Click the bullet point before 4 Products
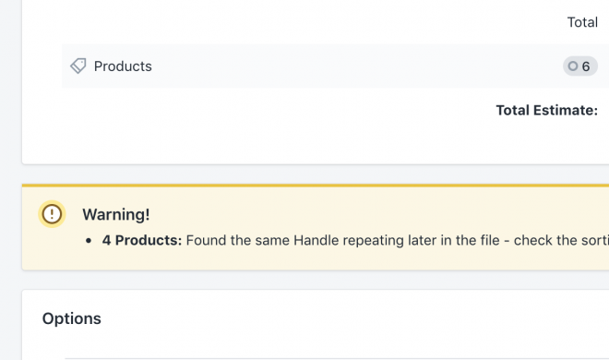This screenshot has width=609, height=360. click(x=89, y=241)
